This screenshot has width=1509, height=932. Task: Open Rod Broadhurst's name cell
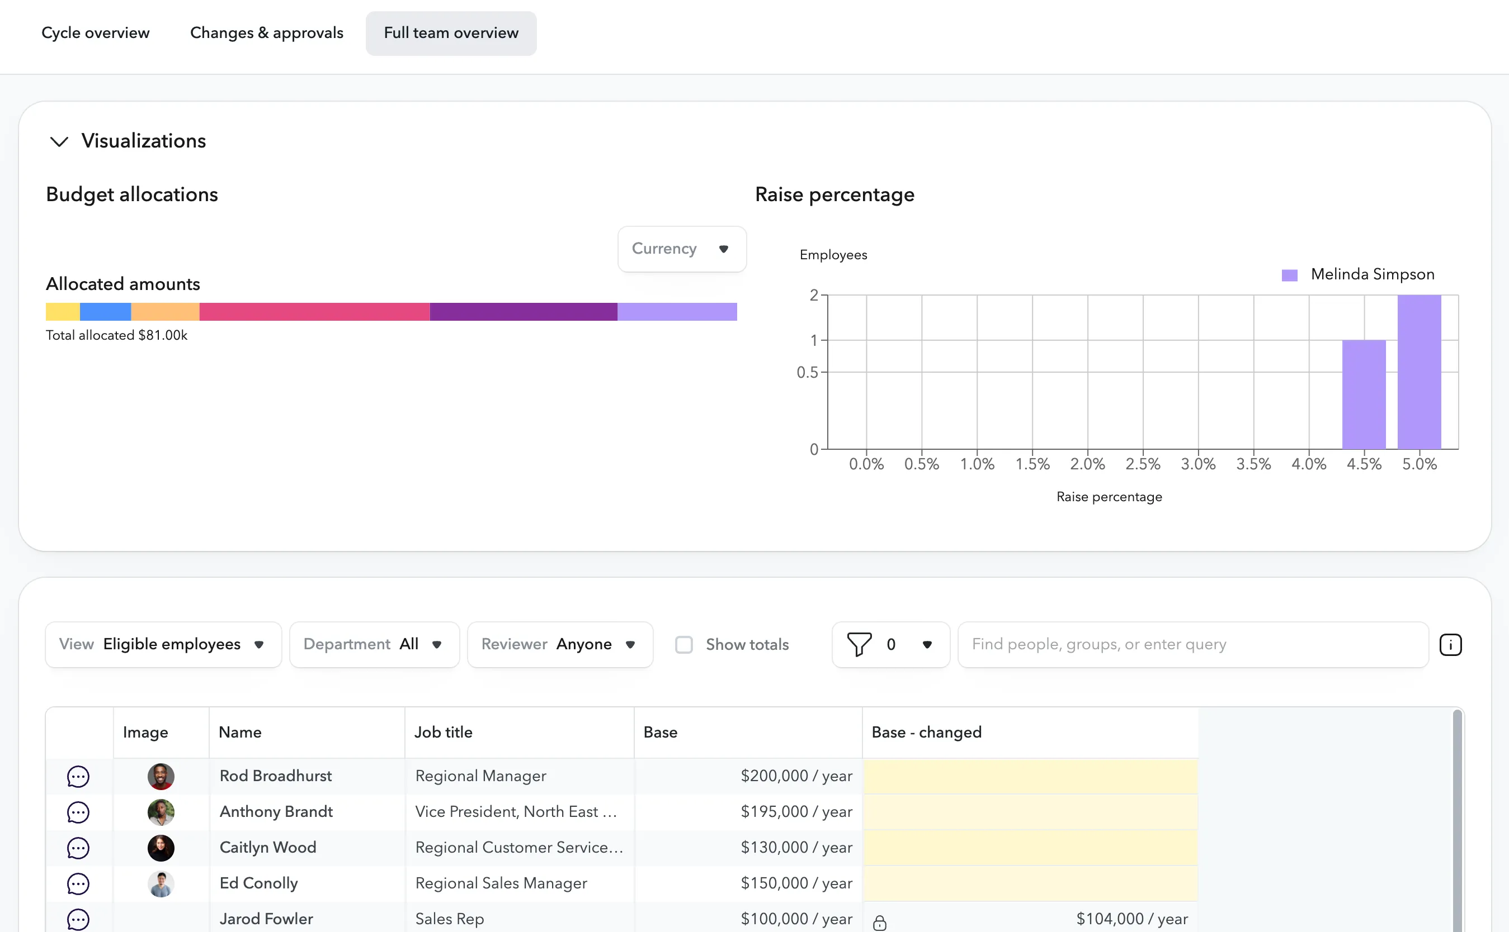(x=307, y=777)
